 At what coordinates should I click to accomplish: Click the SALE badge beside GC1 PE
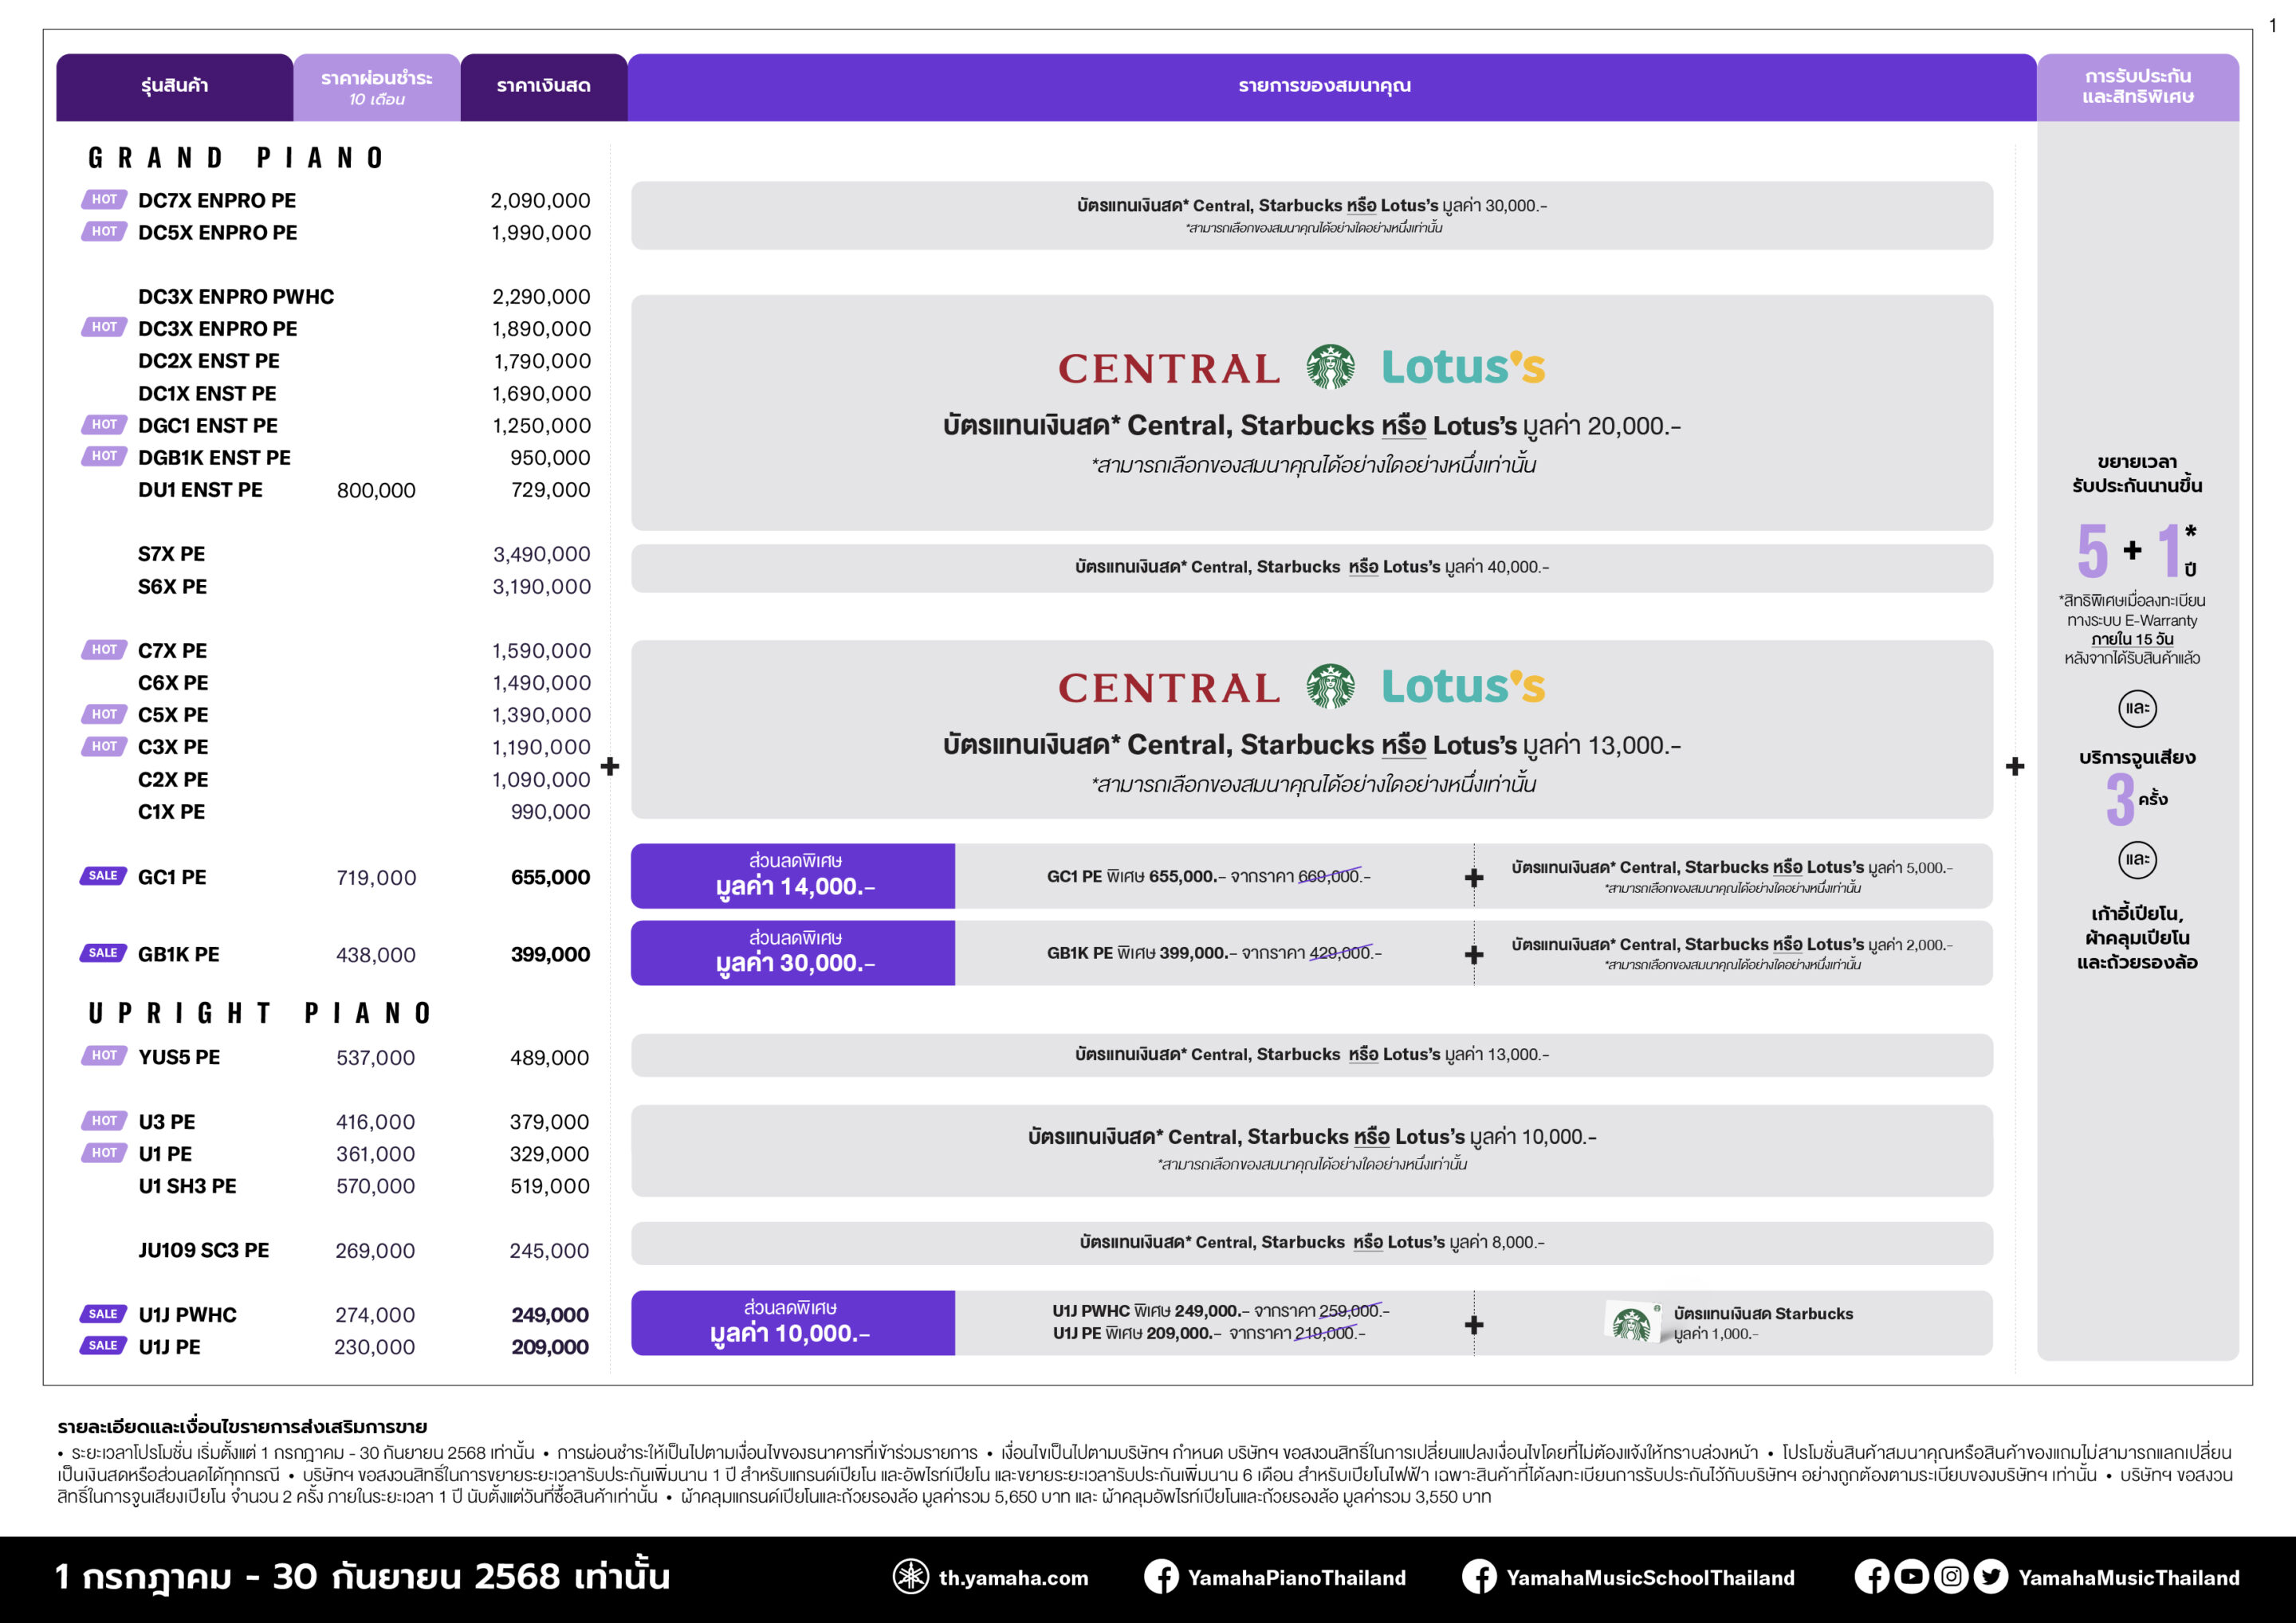(x=103, y=876)
